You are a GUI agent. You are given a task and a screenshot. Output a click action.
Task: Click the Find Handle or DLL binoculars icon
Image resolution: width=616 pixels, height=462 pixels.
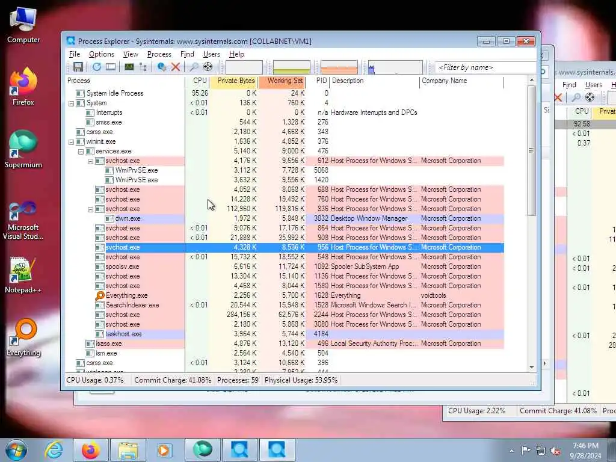[x=194, y=67]
